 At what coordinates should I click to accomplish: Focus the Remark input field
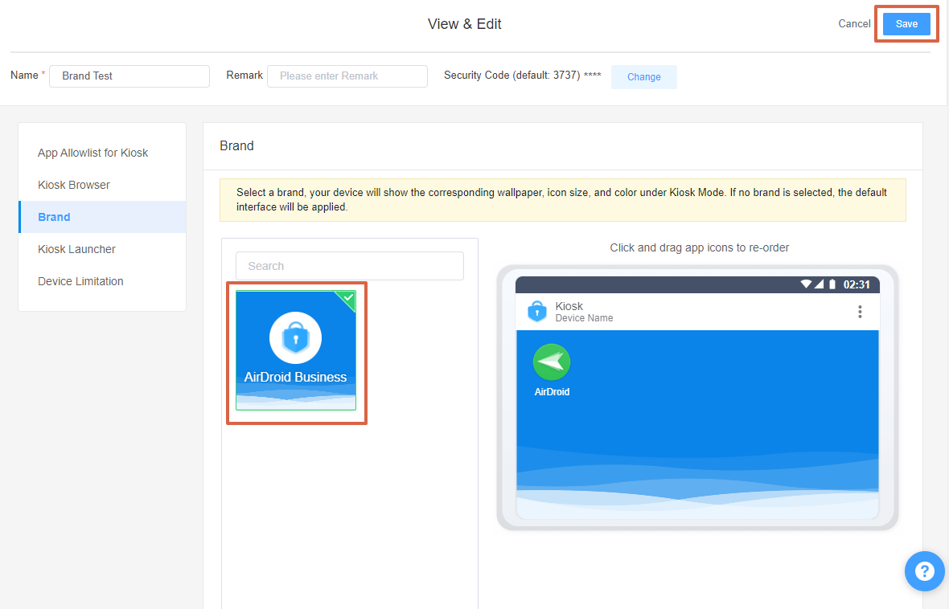[x=347, y=76]
